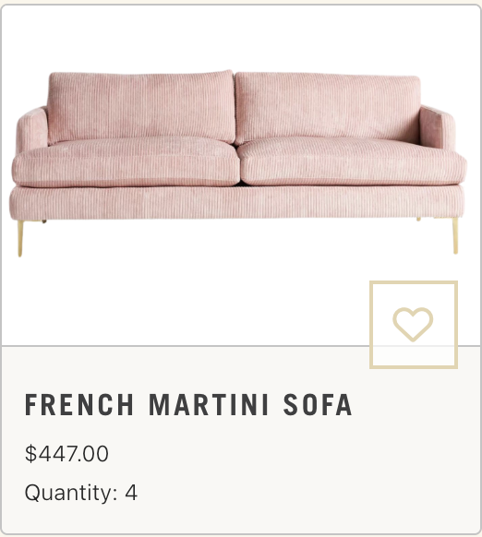The height and width of the screenshot is (537, 482).
Task: Click the gap between the seat cushions
Action: click(238, 164)
